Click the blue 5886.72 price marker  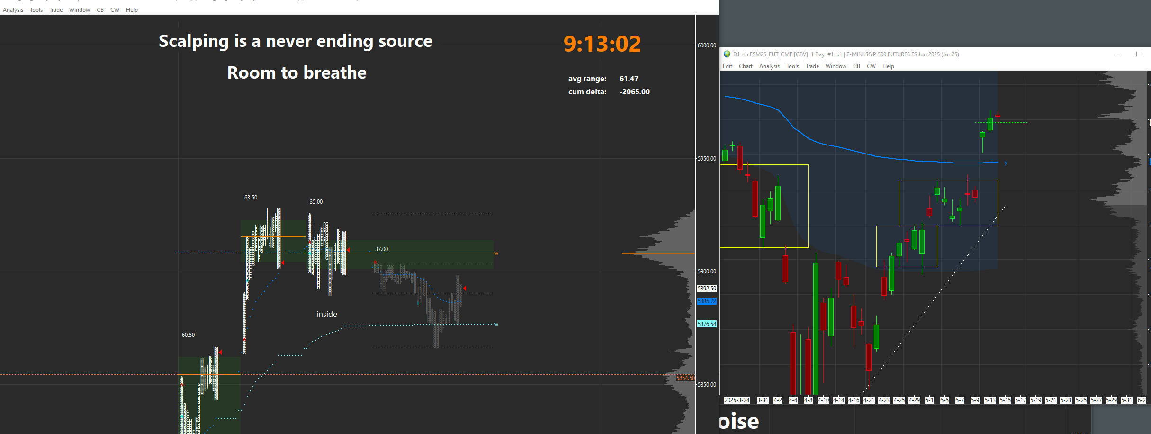coord(707,301)
